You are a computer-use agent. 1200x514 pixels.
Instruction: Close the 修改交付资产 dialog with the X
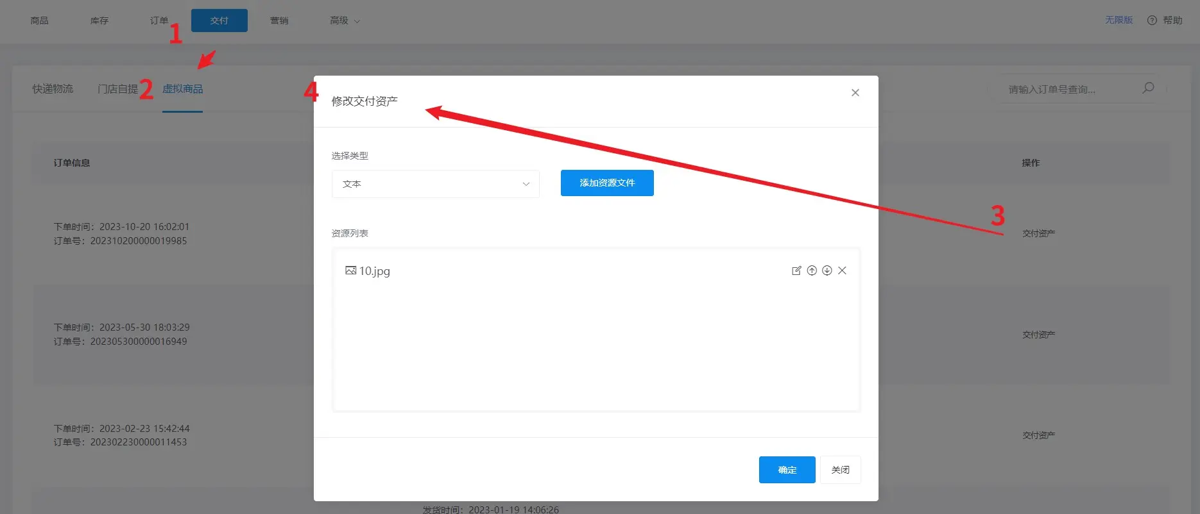pyautogui.click(x=855, y=93)
